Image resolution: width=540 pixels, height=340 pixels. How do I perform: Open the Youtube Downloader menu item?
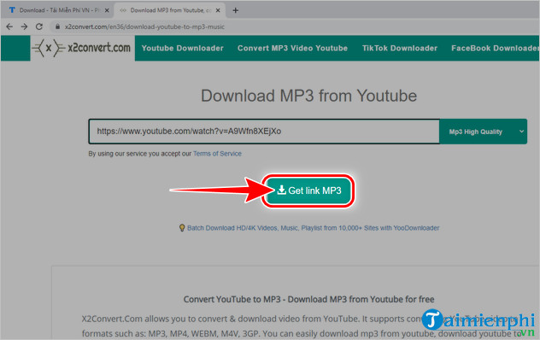183,48
